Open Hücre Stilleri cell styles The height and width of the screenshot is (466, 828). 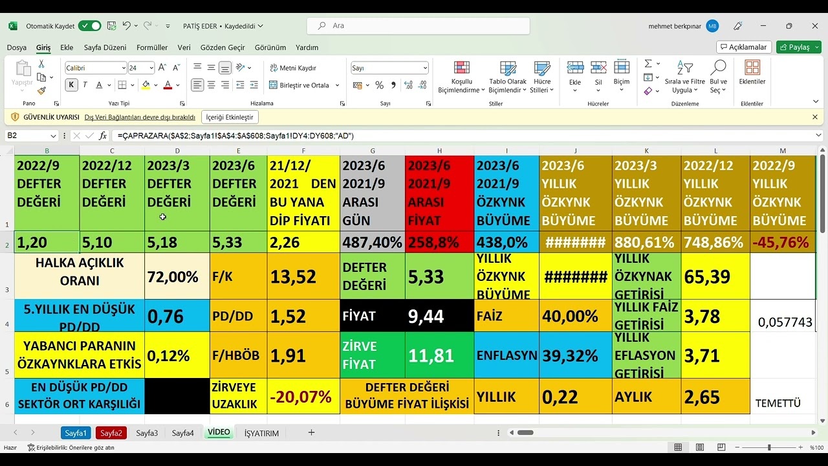(542, 78)
